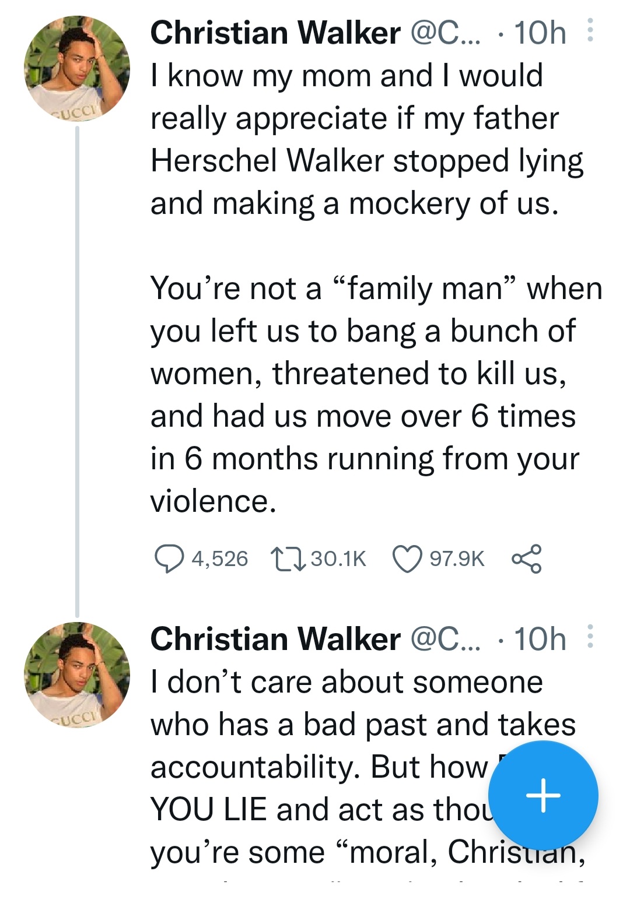Open the second tweet's profile picture

click(x=77, y=675)
